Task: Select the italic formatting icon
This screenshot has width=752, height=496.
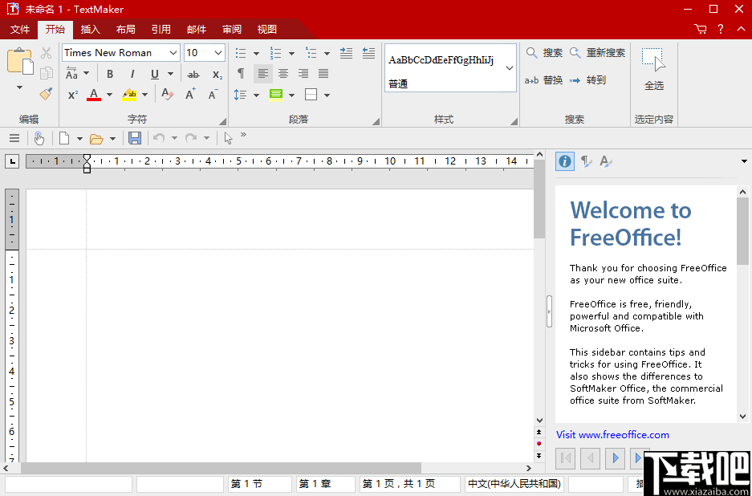Action: [x=131, y=73]
